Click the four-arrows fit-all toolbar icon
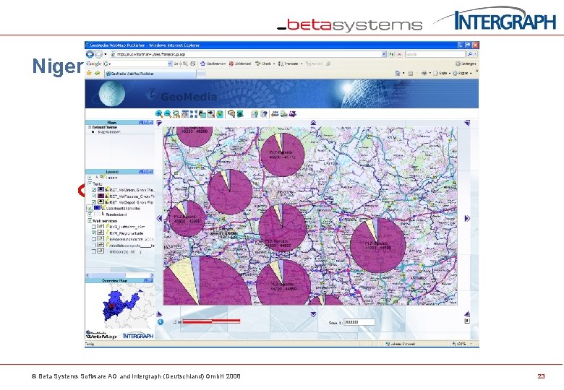The image size is (564, 390). (x=194, y=114)
